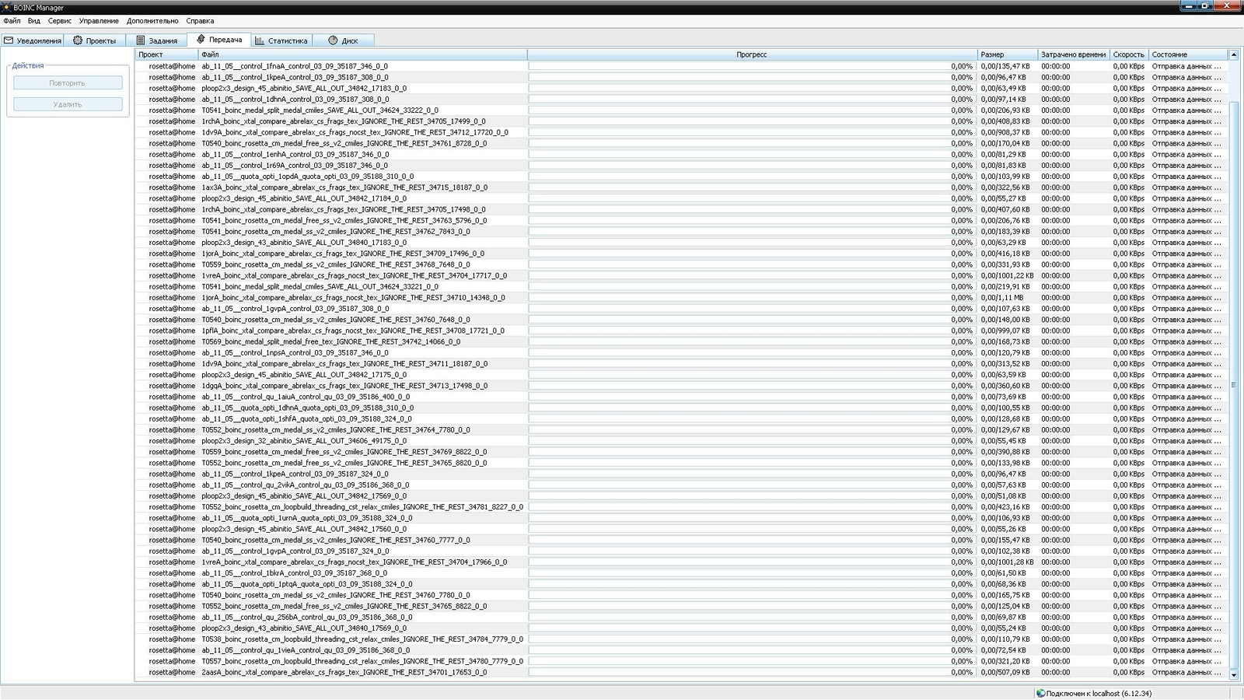Click size value 0,00/135,47 KB
The width and height of the screenshot is (1244, 700).
[x=1005, y=66]
